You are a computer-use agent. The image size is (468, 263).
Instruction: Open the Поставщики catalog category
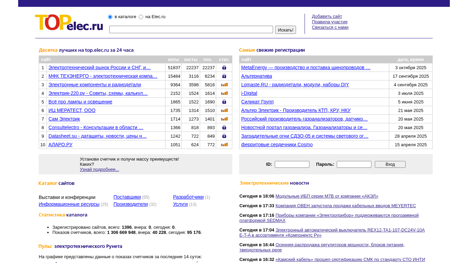(x=127, y=197)
